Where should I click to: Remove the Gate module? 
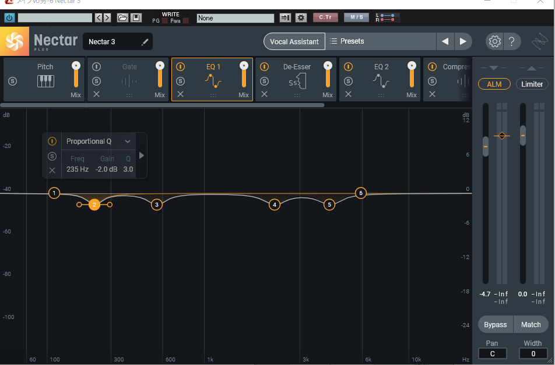point(96,94)
